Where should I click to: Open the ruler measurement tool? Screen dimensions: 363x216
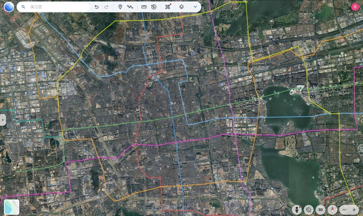tap(144, 7)
